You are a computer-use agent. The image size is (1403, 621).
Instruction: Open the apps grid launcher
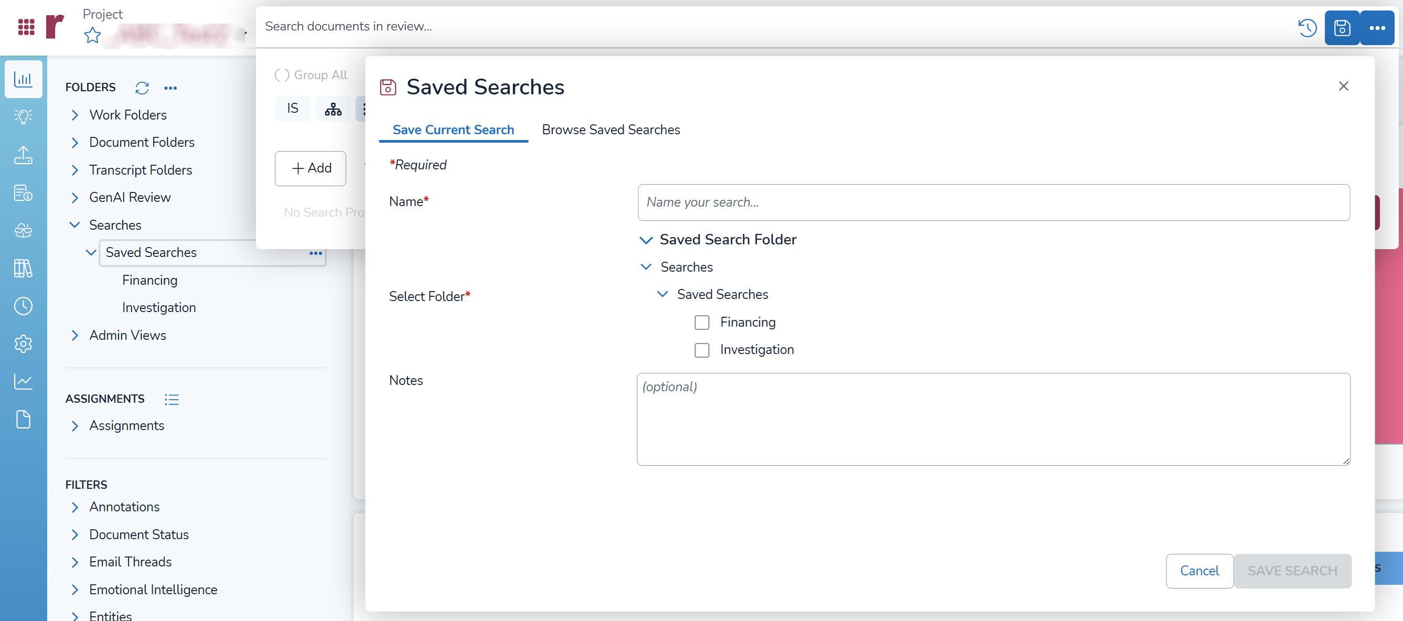click(x=26, y=26)
